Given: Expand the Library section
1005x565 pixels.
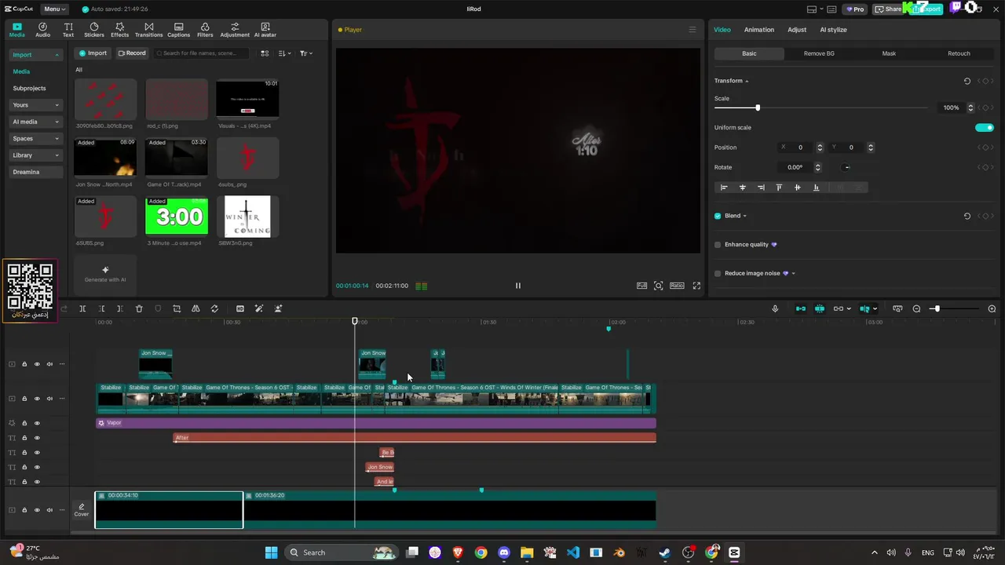Looking at the screenshot, I should (57, 155).
